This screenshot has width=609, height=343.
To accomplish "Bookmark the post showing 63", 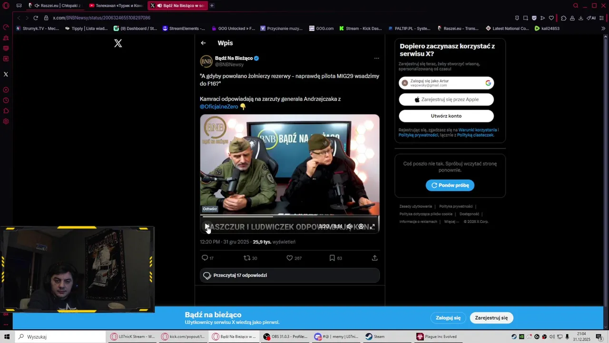I will 332,258.
